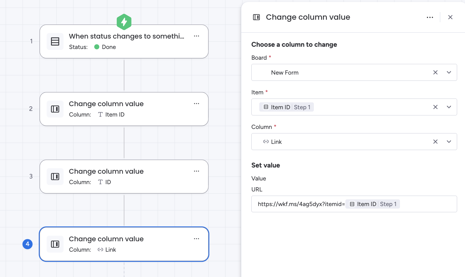Clear the Link column selection
Screen dimensions: 465x277
coord(435,142)
